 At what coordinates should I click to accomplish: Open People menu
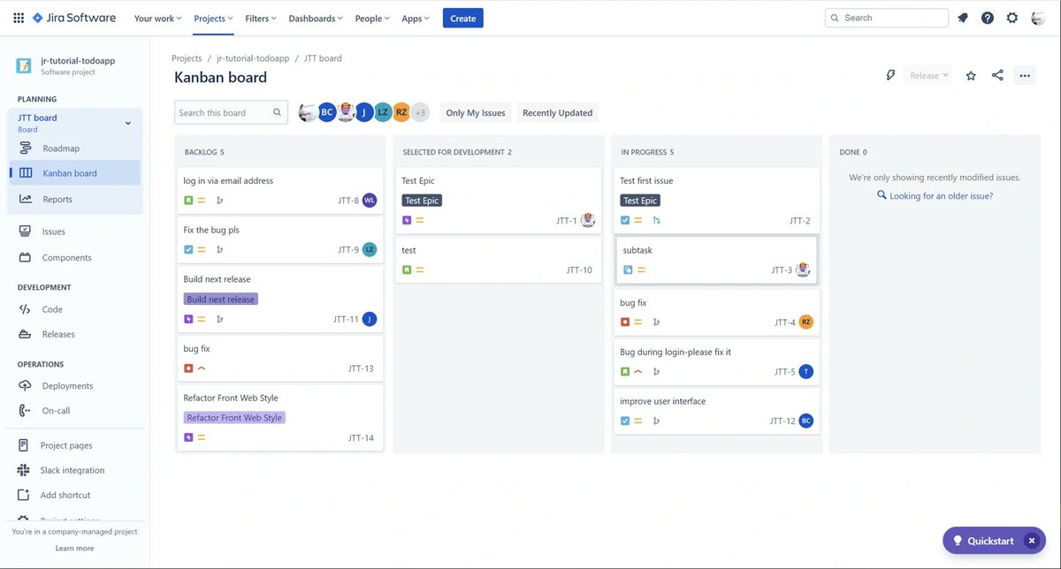372,18
